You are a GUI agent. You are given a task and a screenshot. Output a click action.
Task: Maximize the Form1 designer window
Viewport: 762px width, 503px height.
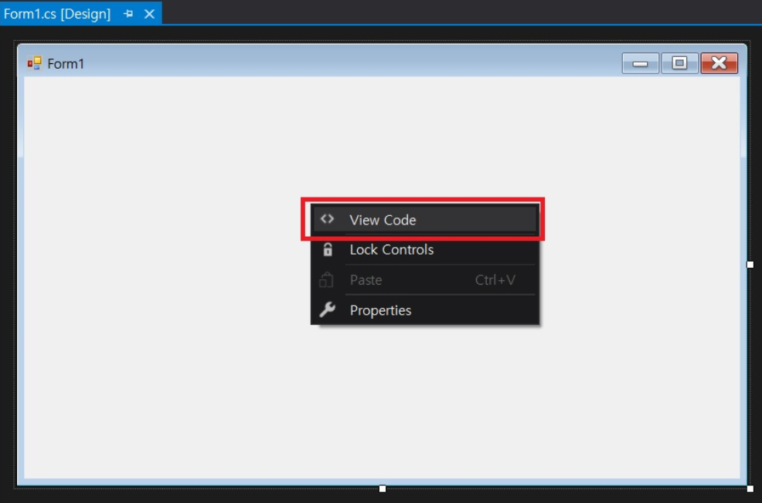(679, 63)
